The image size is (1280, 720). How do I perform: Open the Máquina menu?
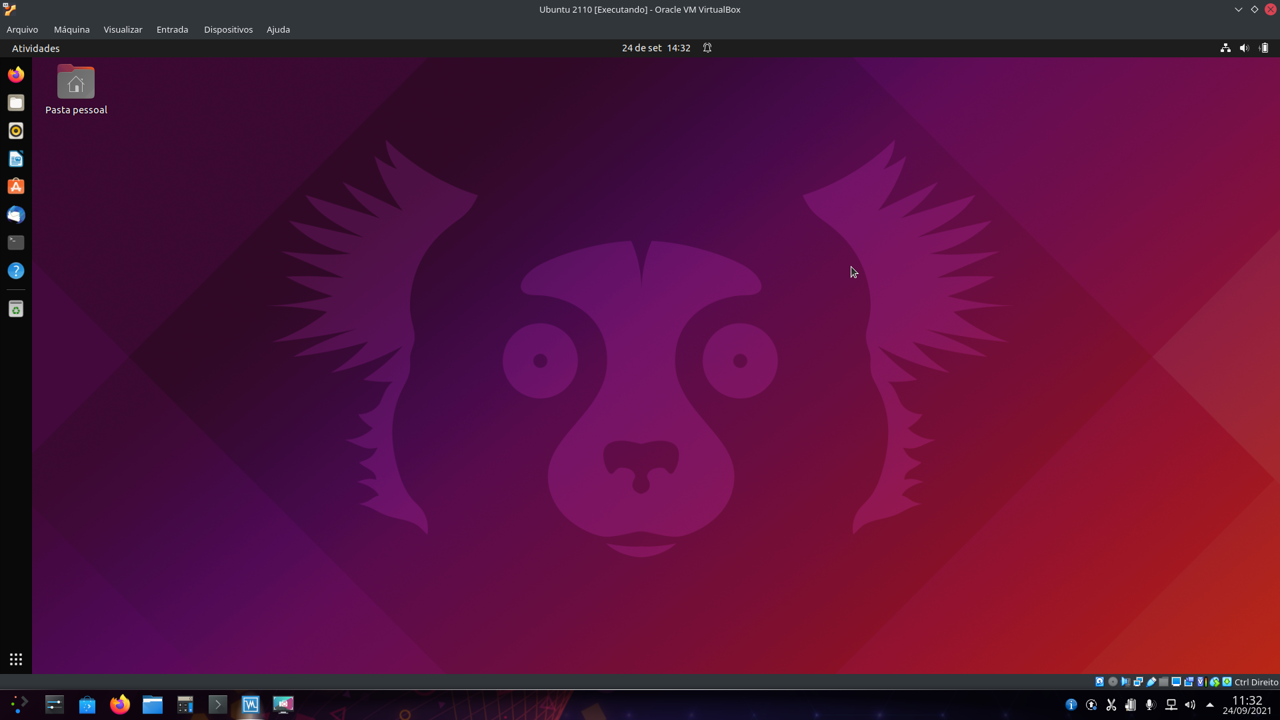(x=71, y=29)
